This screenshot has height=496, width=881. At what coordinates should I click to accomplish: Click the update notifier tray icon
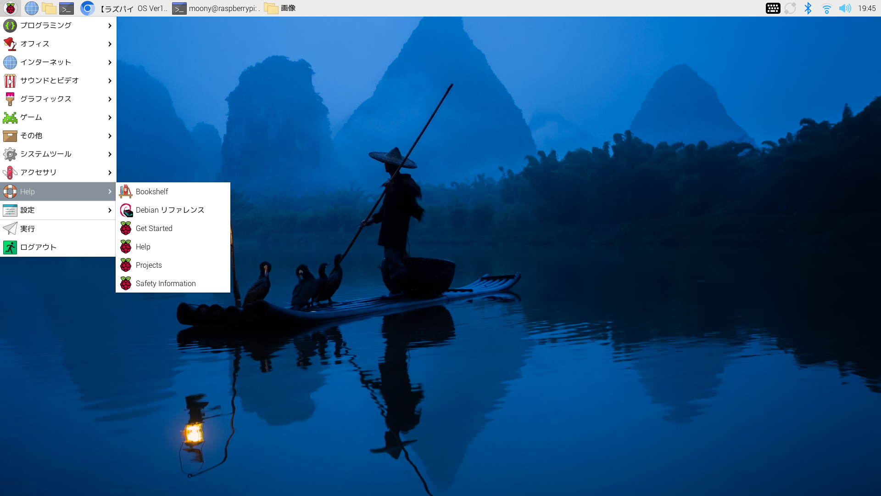click(x=790, y=8)
